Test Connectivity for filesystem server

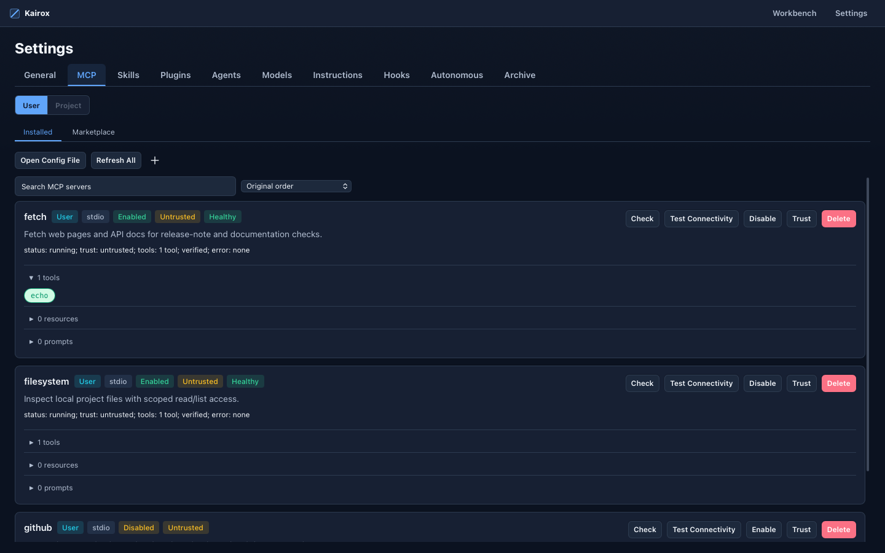pyautogui.click(x=701, y=383)
